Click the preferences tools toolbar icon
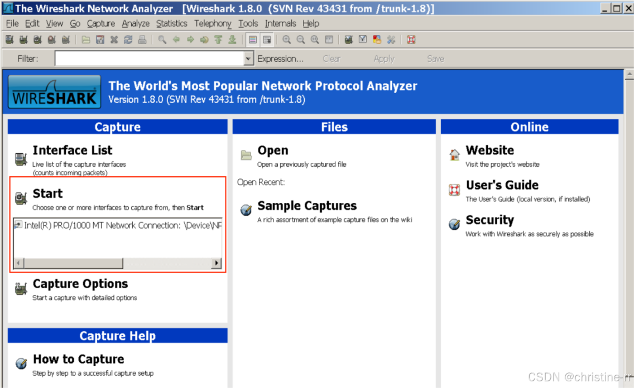Screen dimensions: 634x388 [391, 40]
